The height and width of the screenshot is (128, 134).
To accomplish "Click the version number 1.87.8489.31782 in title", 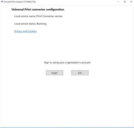I will 30,2.
